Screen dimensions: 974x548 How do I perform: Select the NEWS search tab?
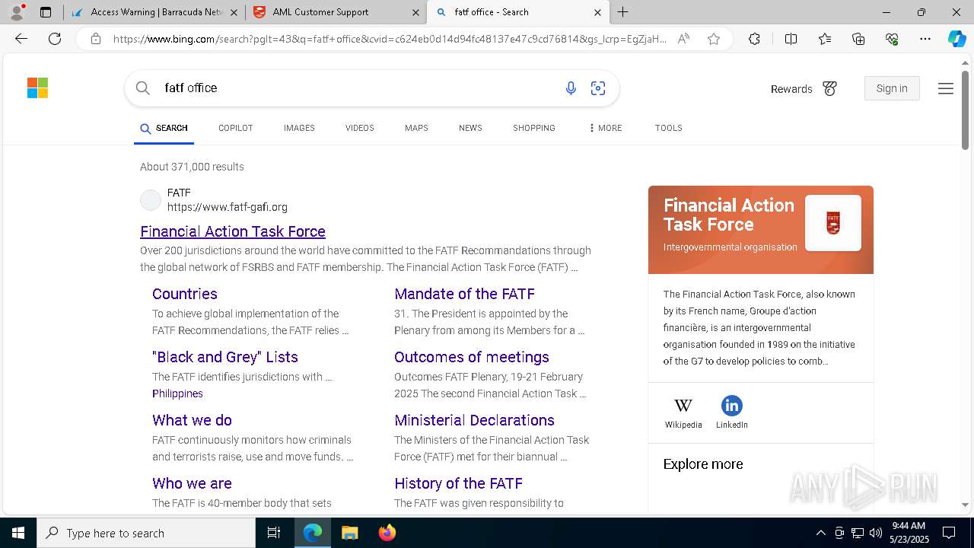point(470,128)
